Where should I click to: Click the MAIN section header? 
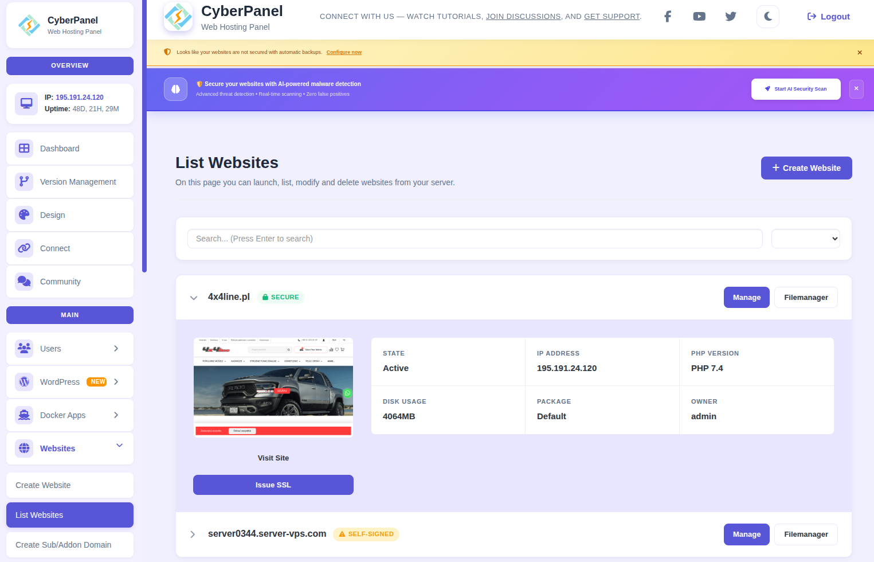coord(70,315)
